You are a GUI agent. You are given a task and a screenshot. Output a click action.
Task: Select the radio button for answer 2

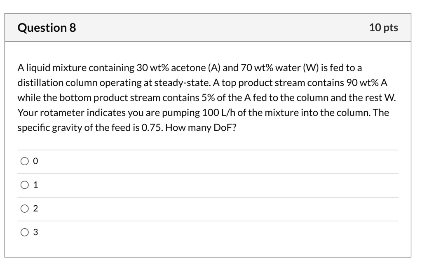pos(25,209)
